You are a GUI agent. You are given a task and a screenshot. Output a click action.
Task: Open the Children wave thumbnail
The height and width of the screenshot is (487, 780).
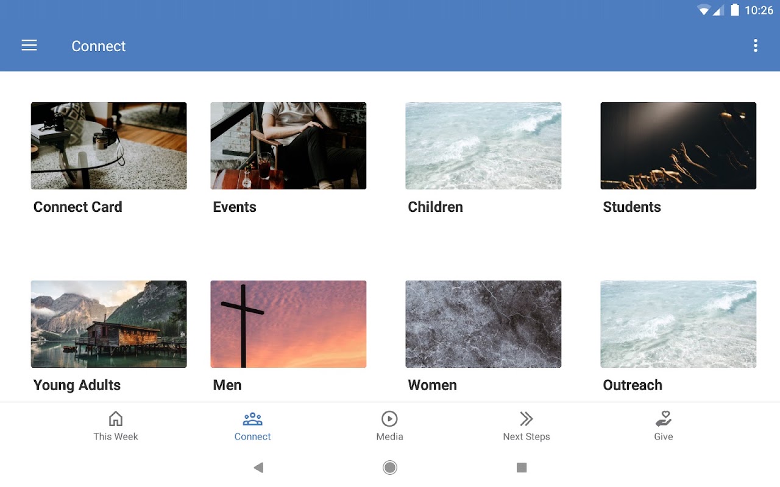click(x=483, y=145)
